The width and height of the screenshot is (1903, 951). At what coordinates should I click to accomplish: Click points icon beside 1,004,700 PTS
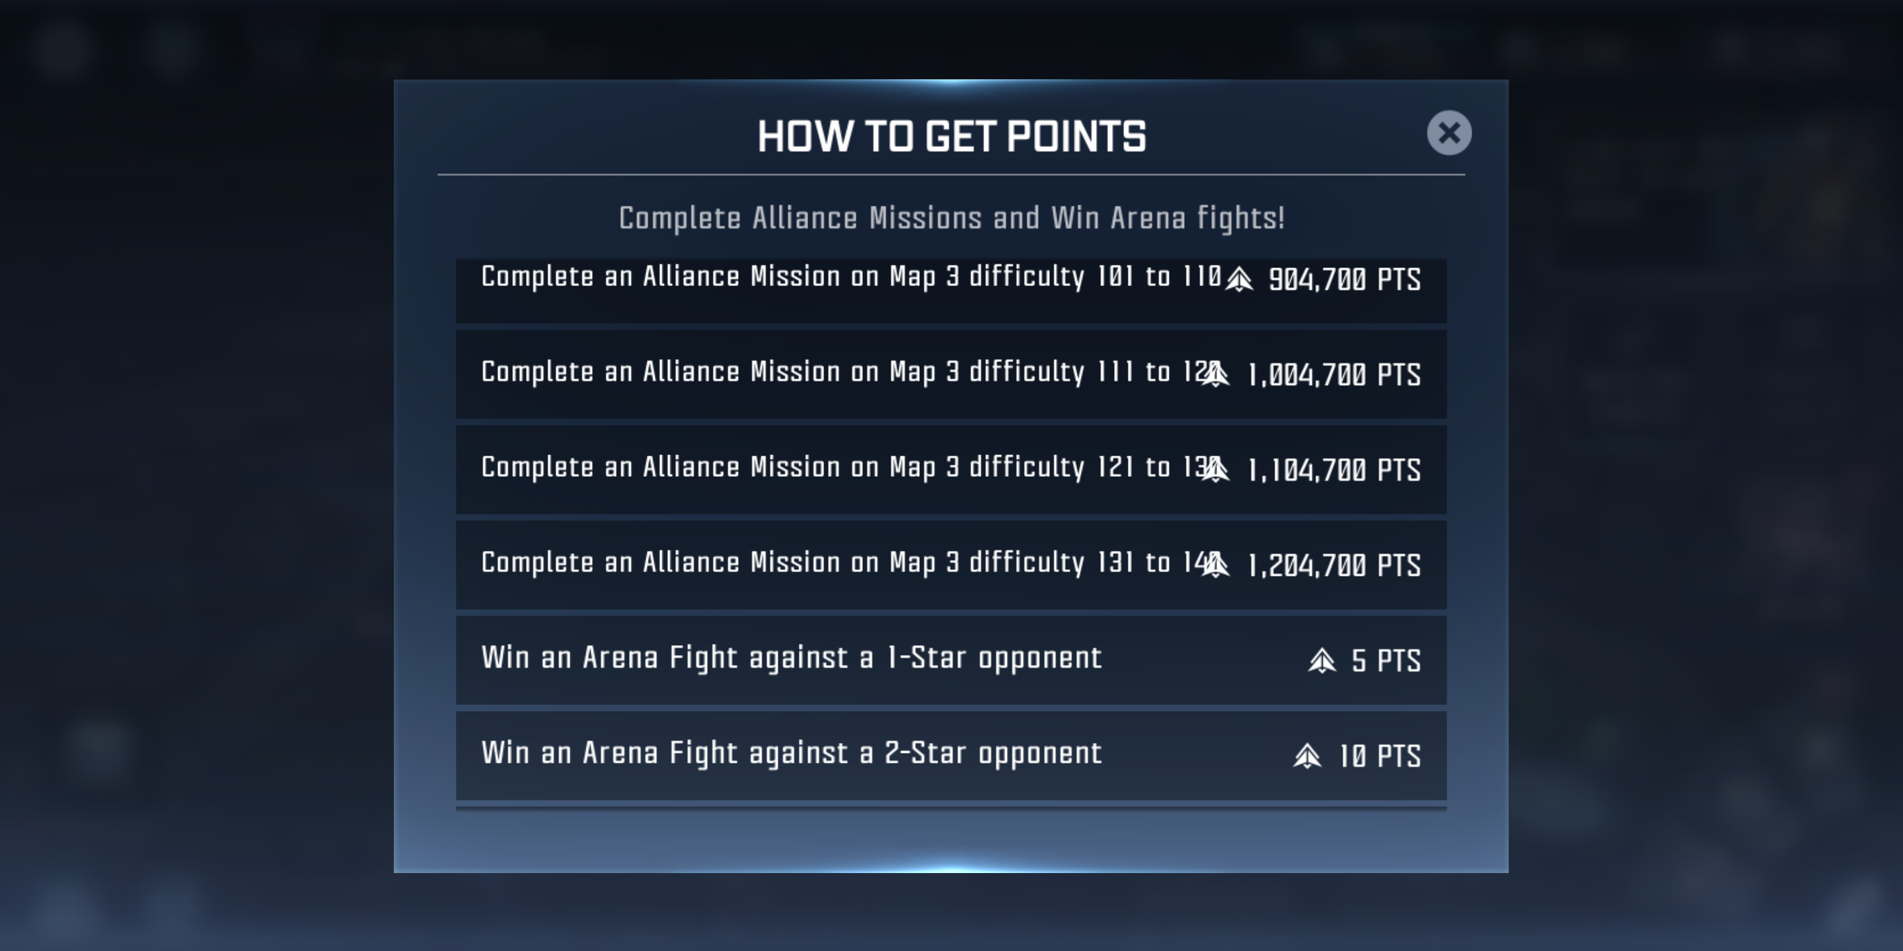1216,374
